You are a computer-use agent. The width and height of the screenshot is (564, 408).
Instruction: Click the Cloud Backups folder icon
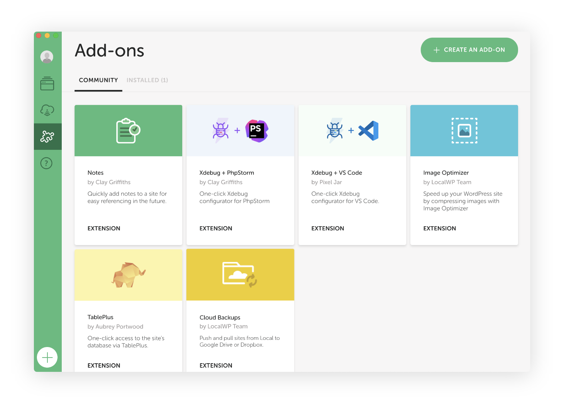click(x=240, y=274)
